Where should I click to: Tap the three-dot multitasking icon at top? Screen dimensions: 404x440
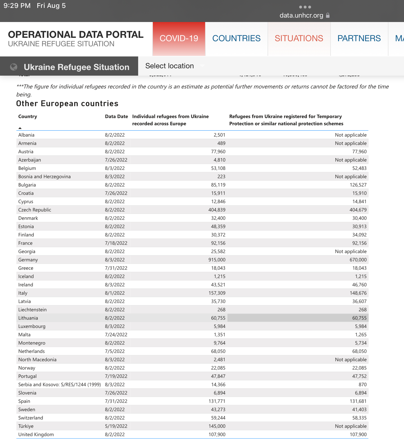(305, 7)
